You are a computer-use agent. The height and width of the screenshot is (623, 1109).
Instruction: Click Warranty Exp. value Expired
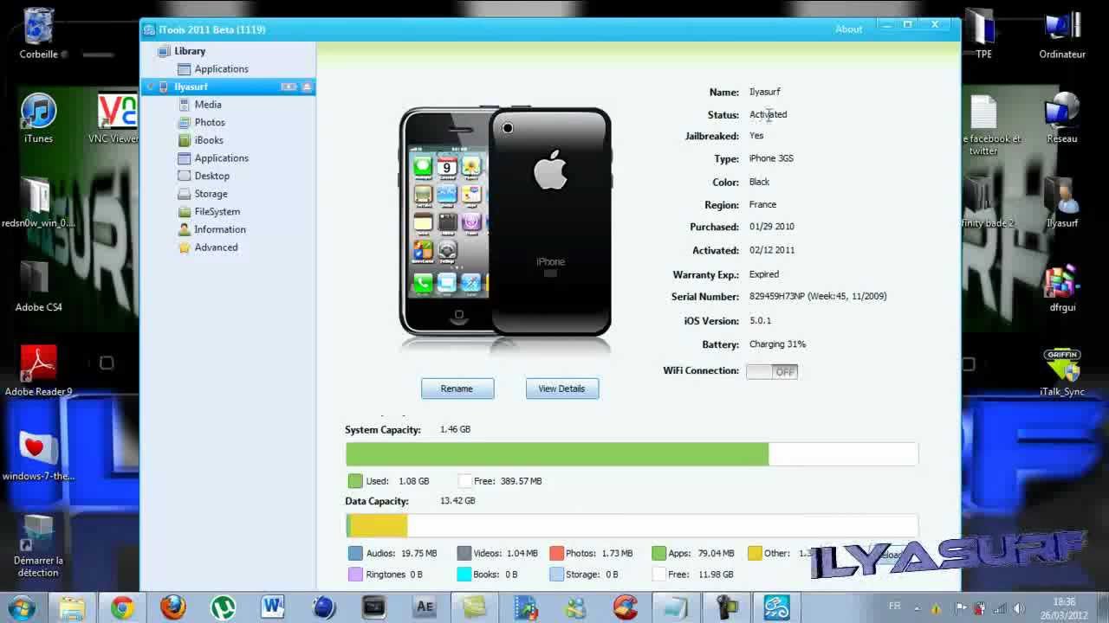pos(764,274)
